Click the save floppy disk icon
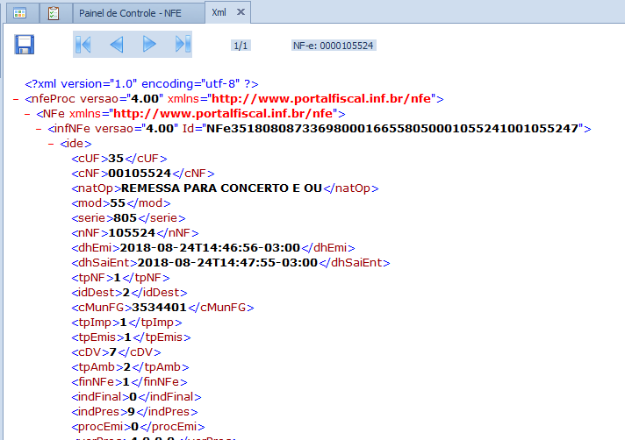This screenshot has height=440, width=625. [25, 44]
